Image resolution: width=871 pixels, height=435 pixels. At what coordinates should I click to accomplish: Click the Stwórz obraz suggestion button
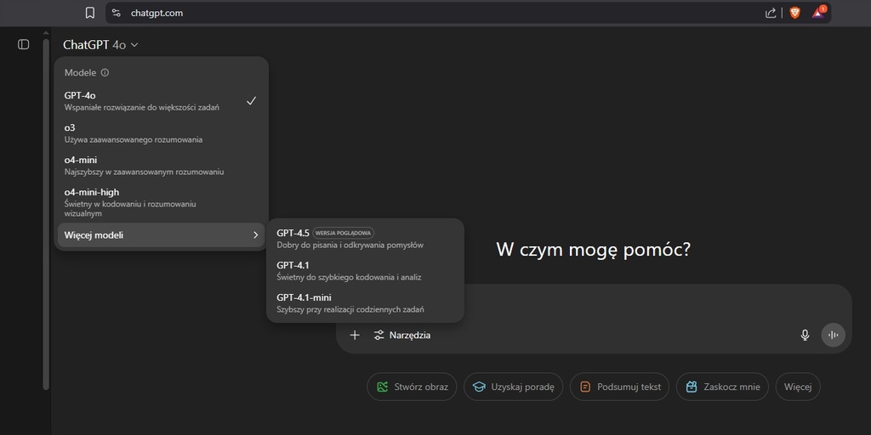[412, 387]
